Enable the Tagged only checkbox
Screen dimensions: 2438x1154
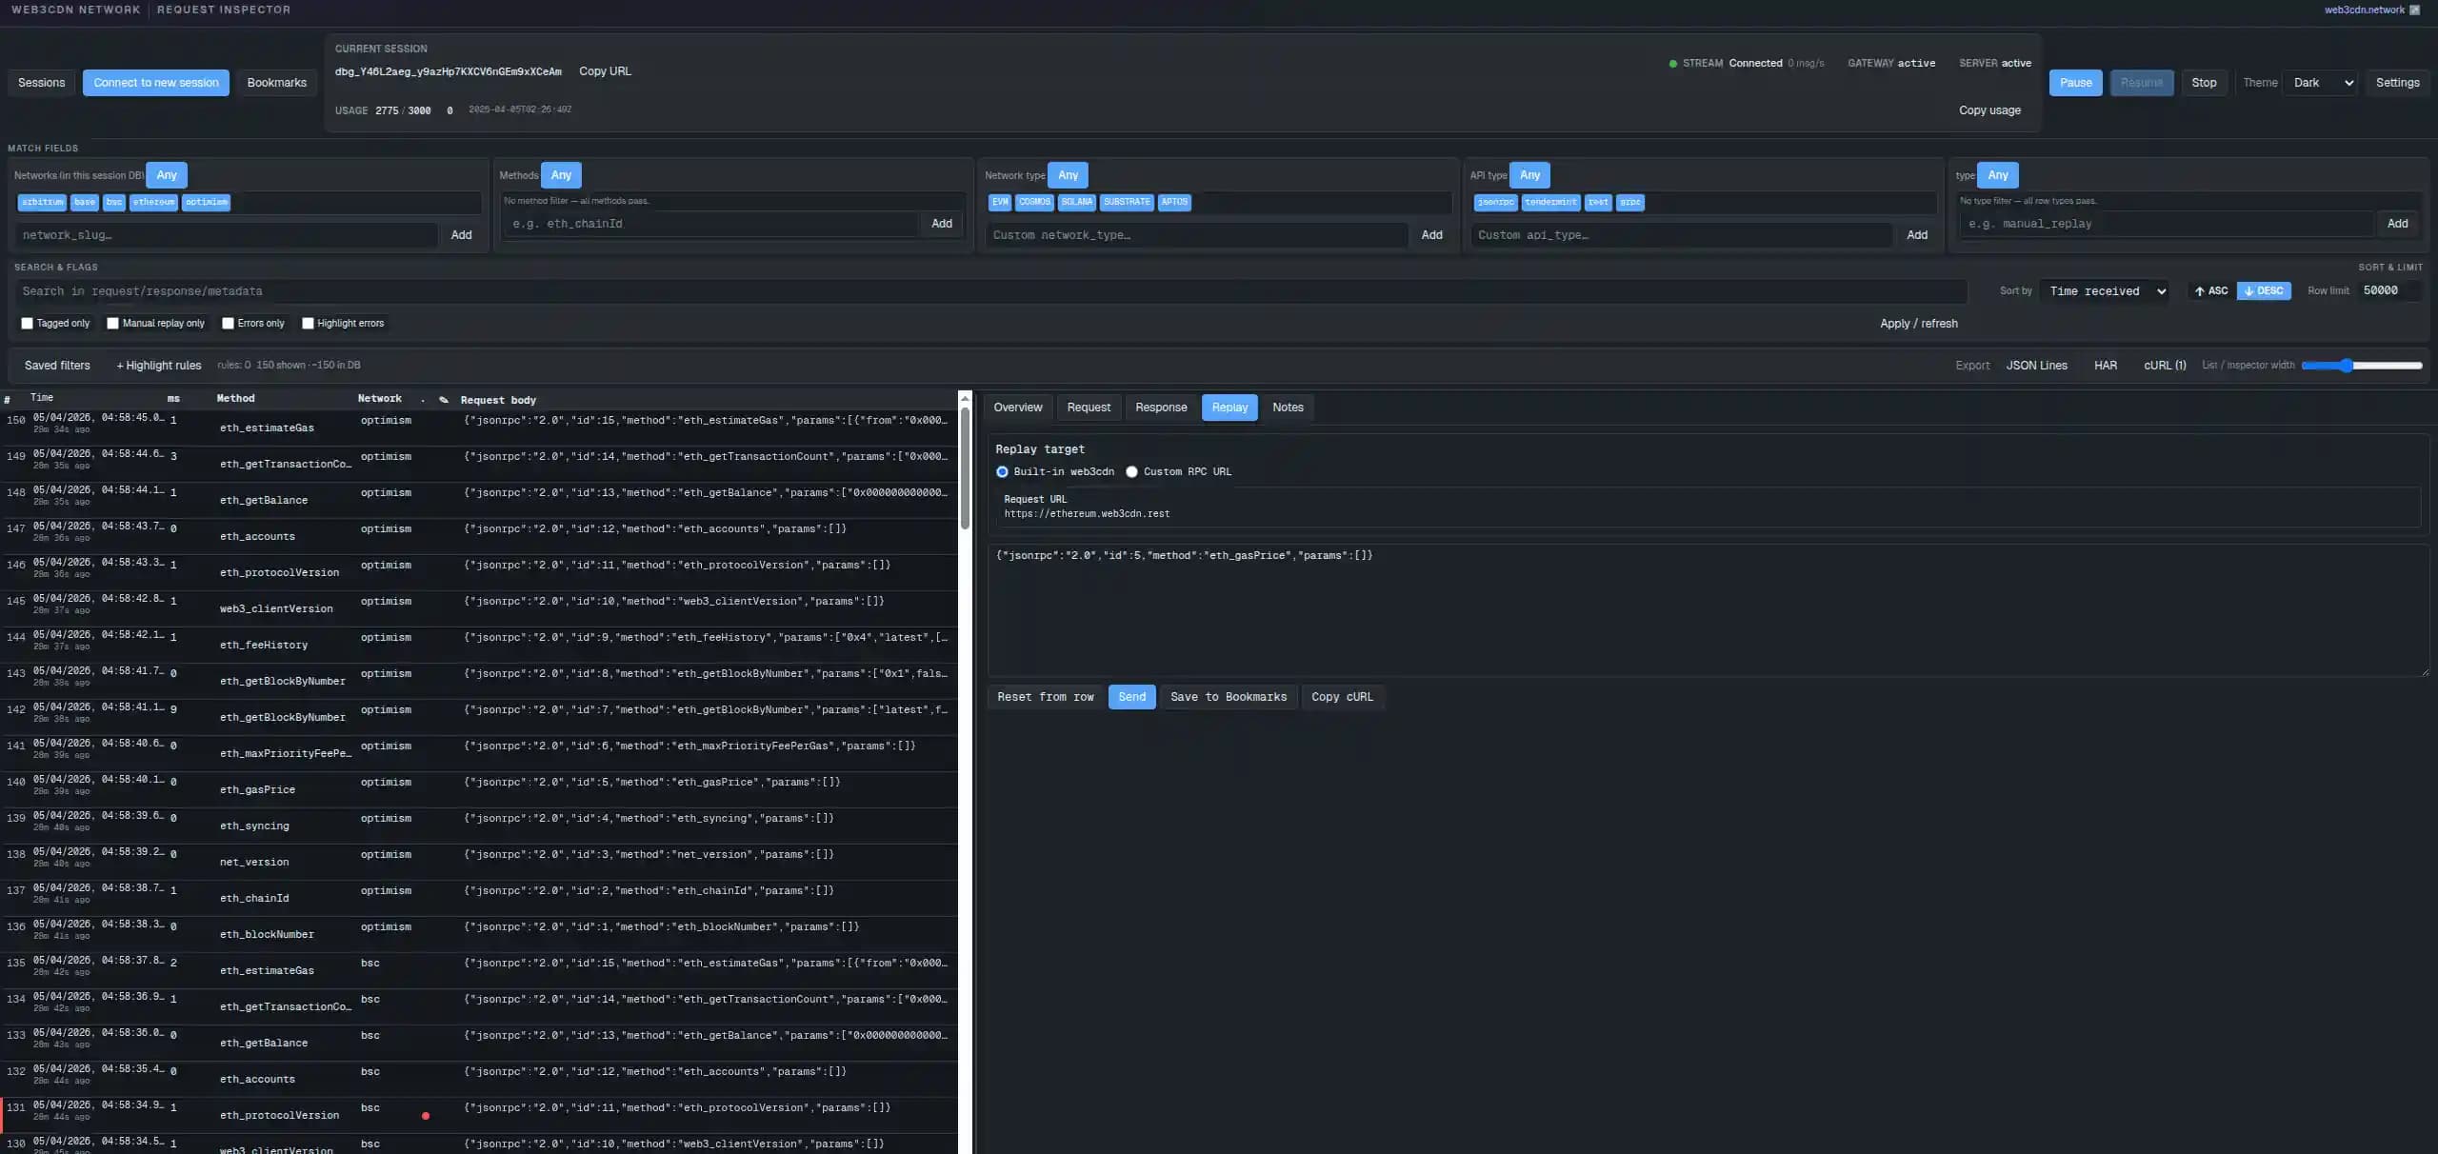tap(27, 324)
